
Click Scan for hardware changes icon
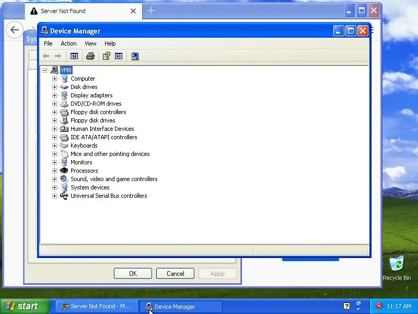tap(135, 56)
